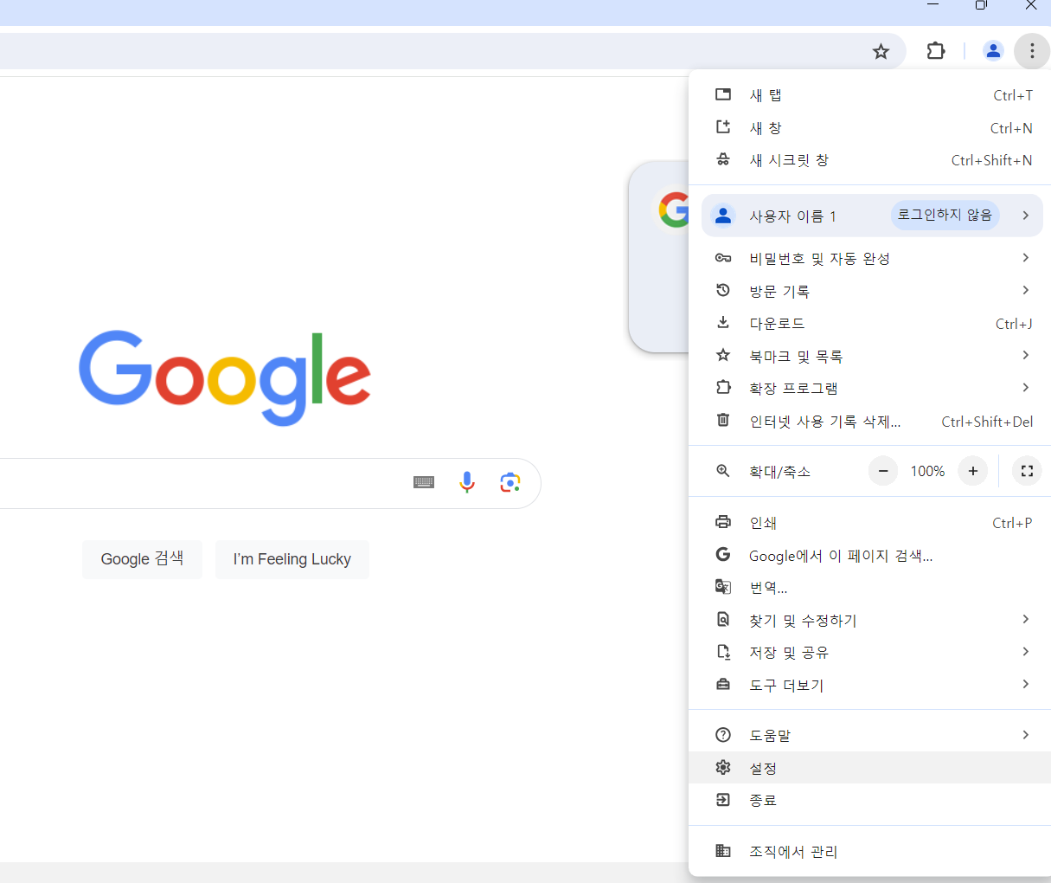Viewport: 1051px width, 883px height.
Task: Click the new window icon in menu
Action: (723, 127)
